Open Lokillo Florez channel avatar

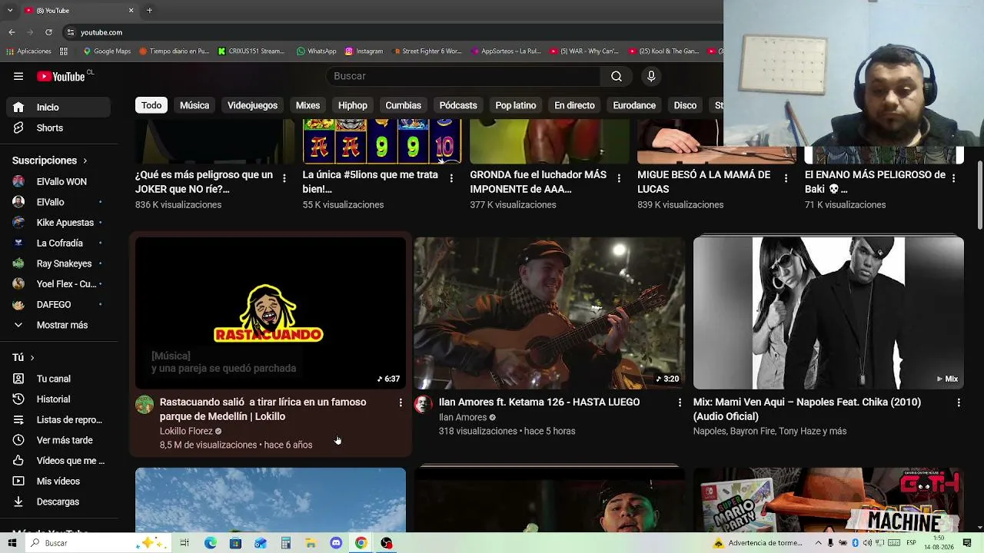(x=145, y=405)
